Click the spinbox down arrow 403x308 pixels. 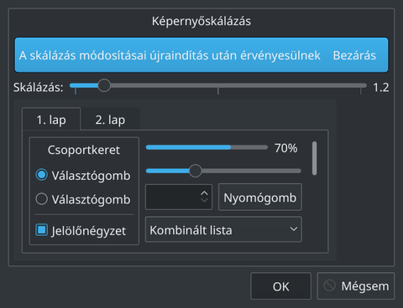point(204,200)
